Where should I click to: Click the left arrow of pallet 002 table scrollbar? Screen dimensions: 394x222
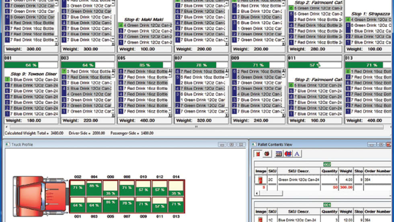pyautogui.click(x=257, y=193)
